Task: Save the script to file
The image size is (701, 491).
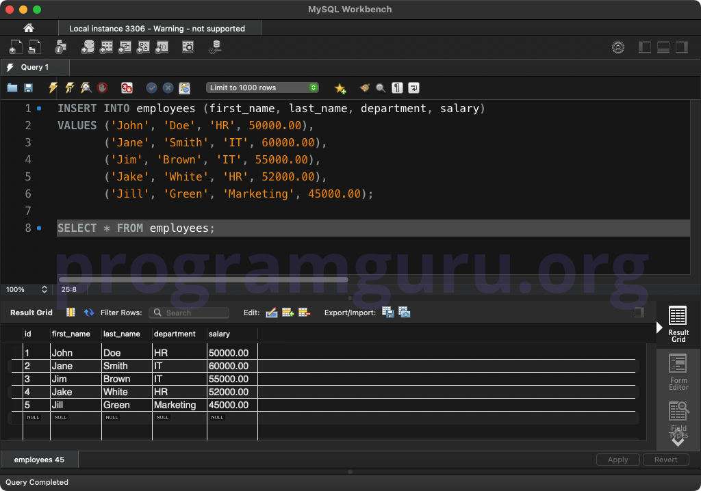Action: click(x=28, y=88)
